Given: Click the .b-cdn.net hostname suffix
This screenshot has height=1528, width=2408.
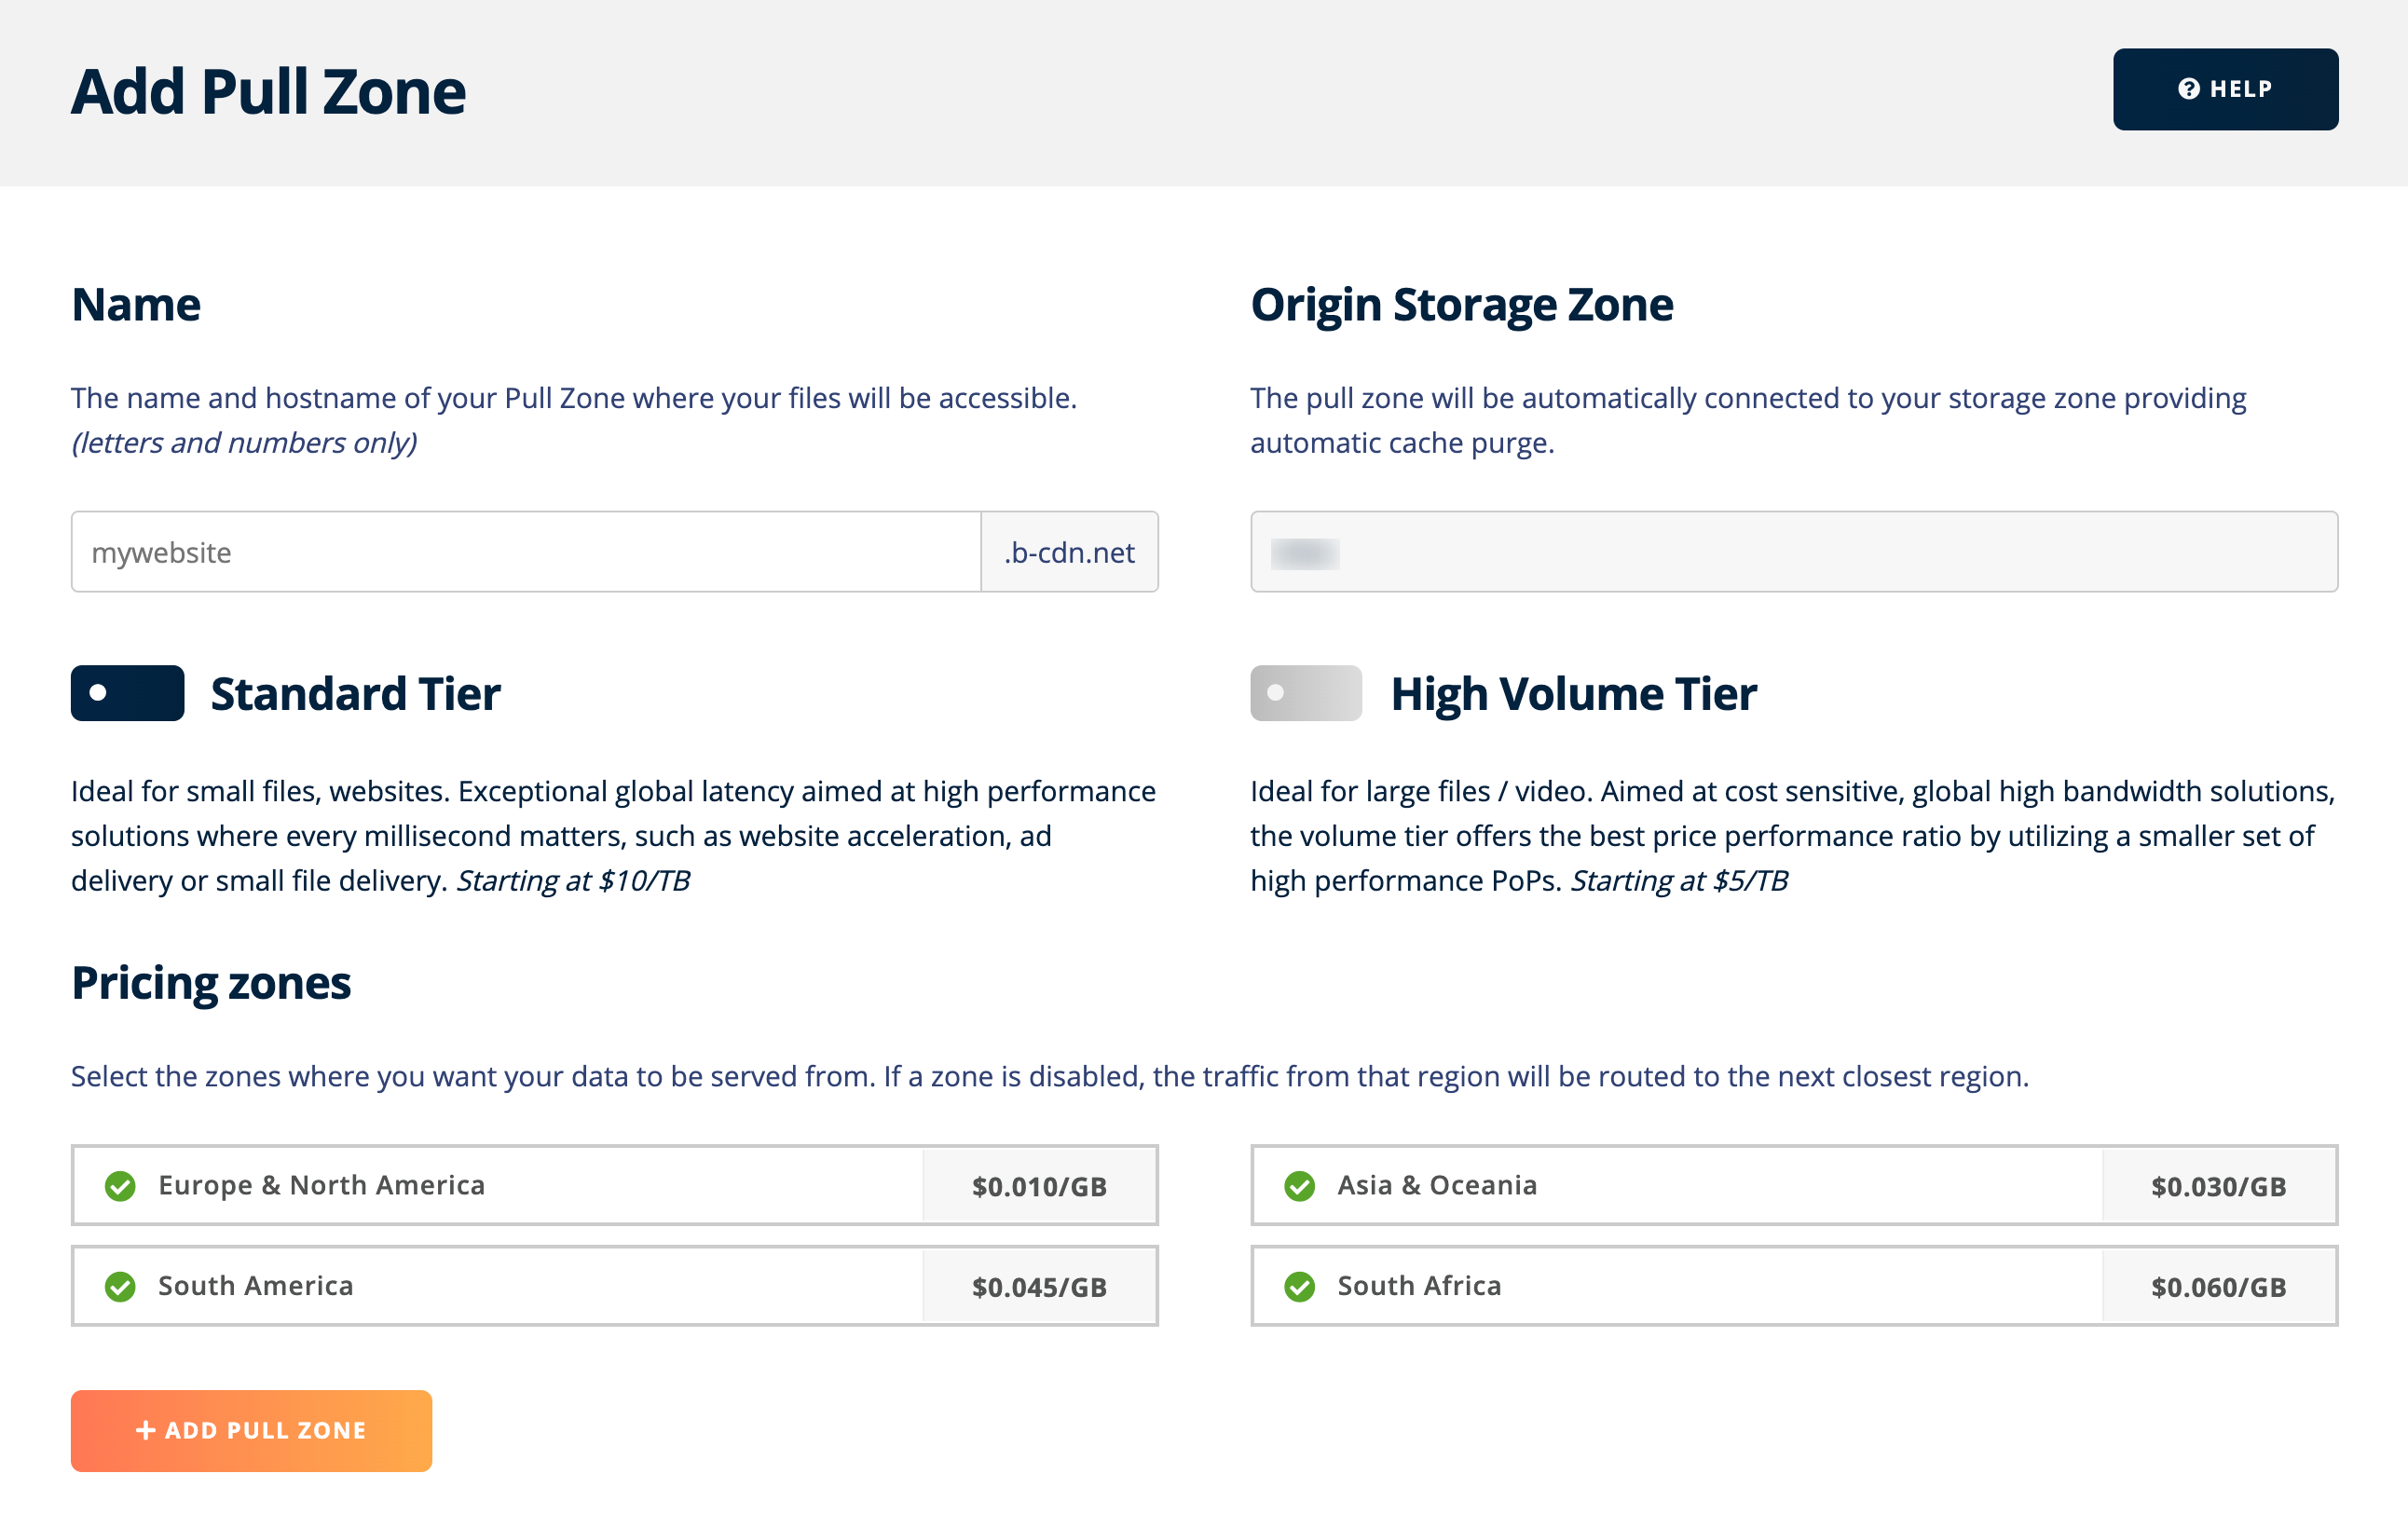Looking at the screenshot, I should [x=1068, y=552].
